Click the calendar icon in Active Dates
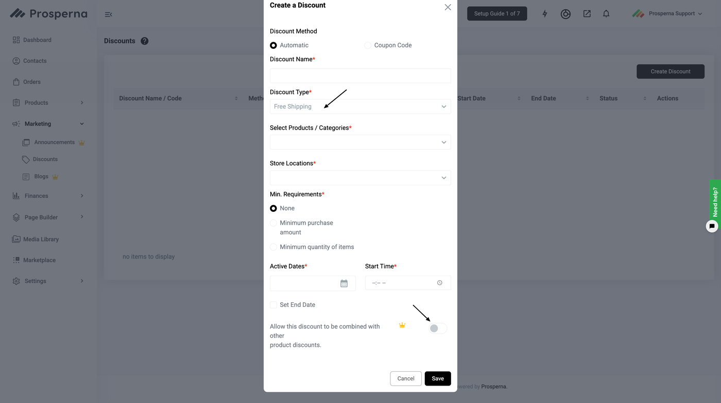Image resolution: width=721 pixels, height=403 pixels. [x=344, y=283]
